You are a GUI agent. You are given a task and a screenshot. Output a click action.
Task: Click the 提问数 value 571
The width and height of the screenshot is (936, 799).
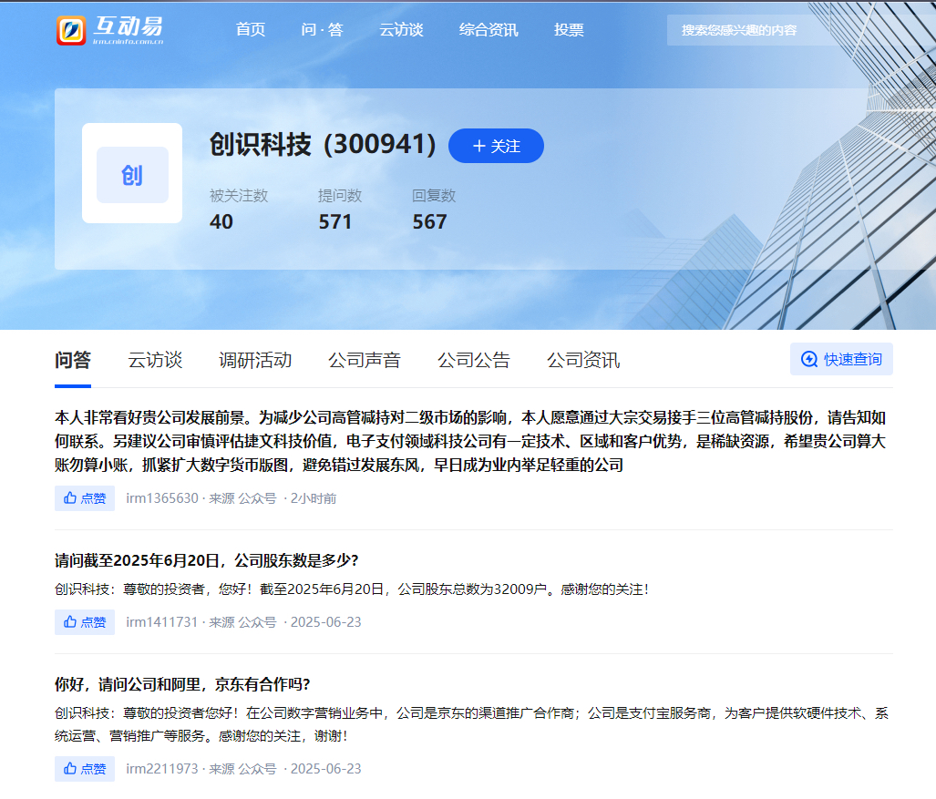pos(334,222)
